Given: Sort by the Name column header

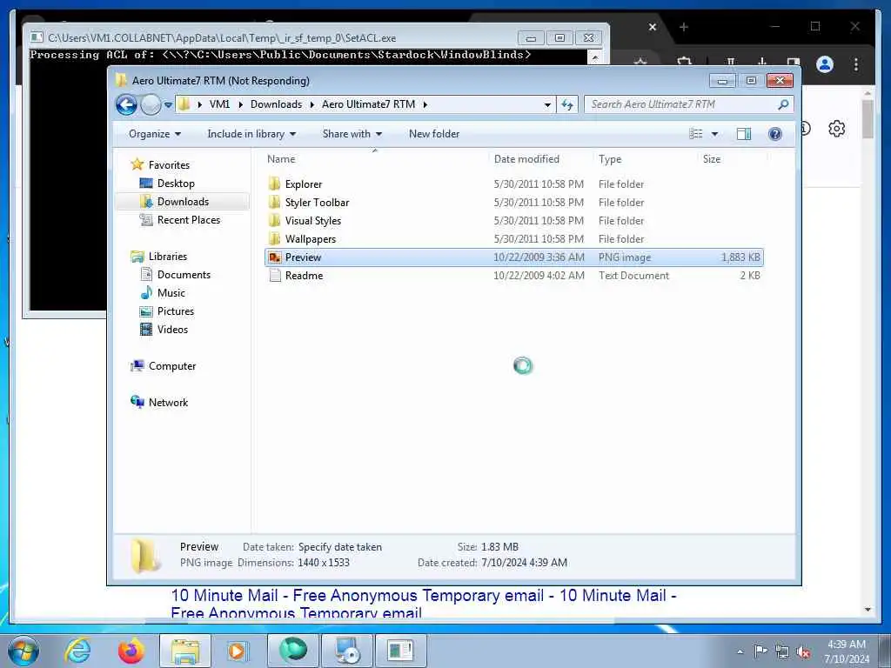Looking at the screenshot, I should click(x=281, y=160).
